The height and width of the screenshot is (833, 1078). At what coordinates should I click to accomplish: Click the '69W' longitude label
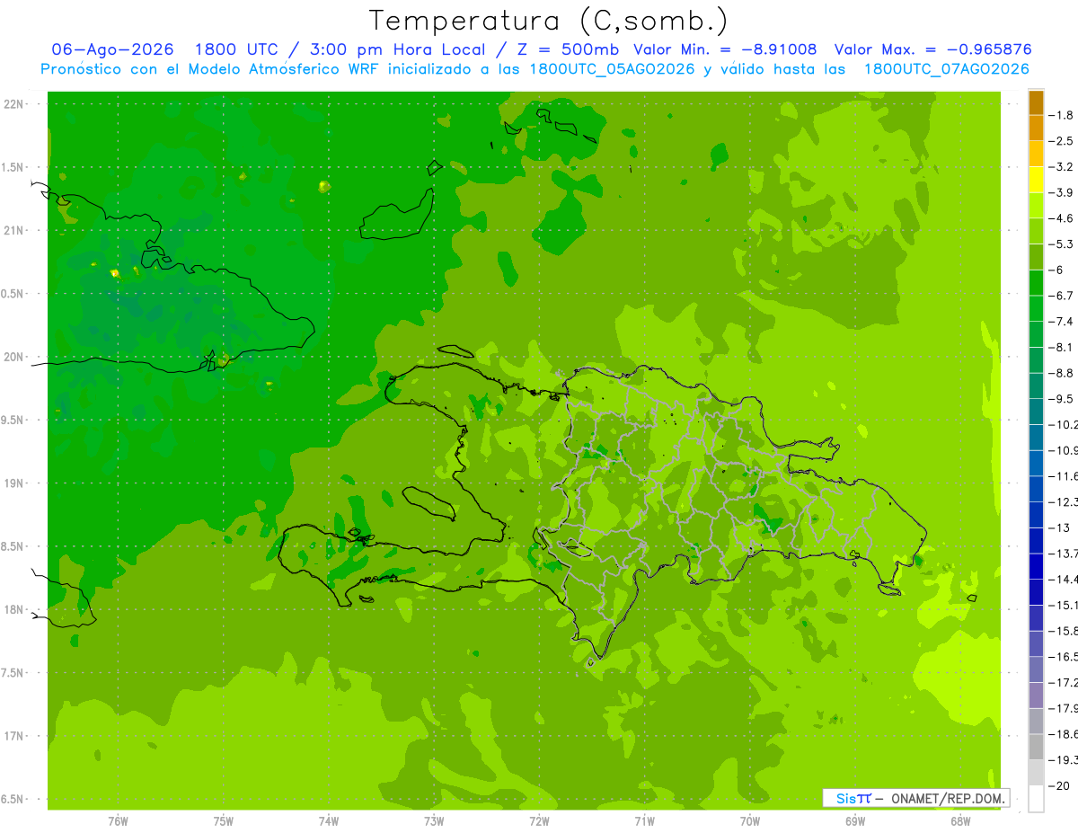[x=855, y=820]
